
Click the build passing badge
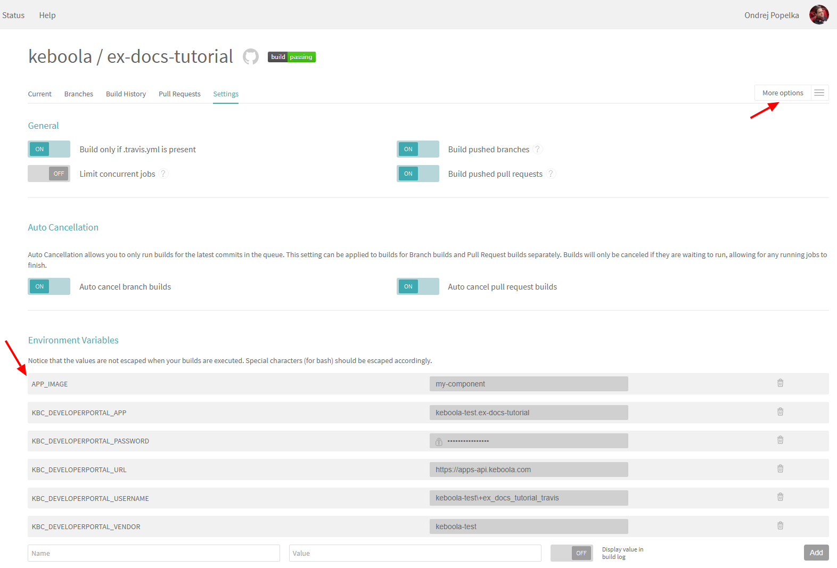coord(292,57)
